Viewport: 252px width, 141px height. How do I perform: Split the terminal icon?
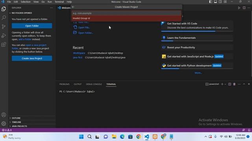point(230,84)
